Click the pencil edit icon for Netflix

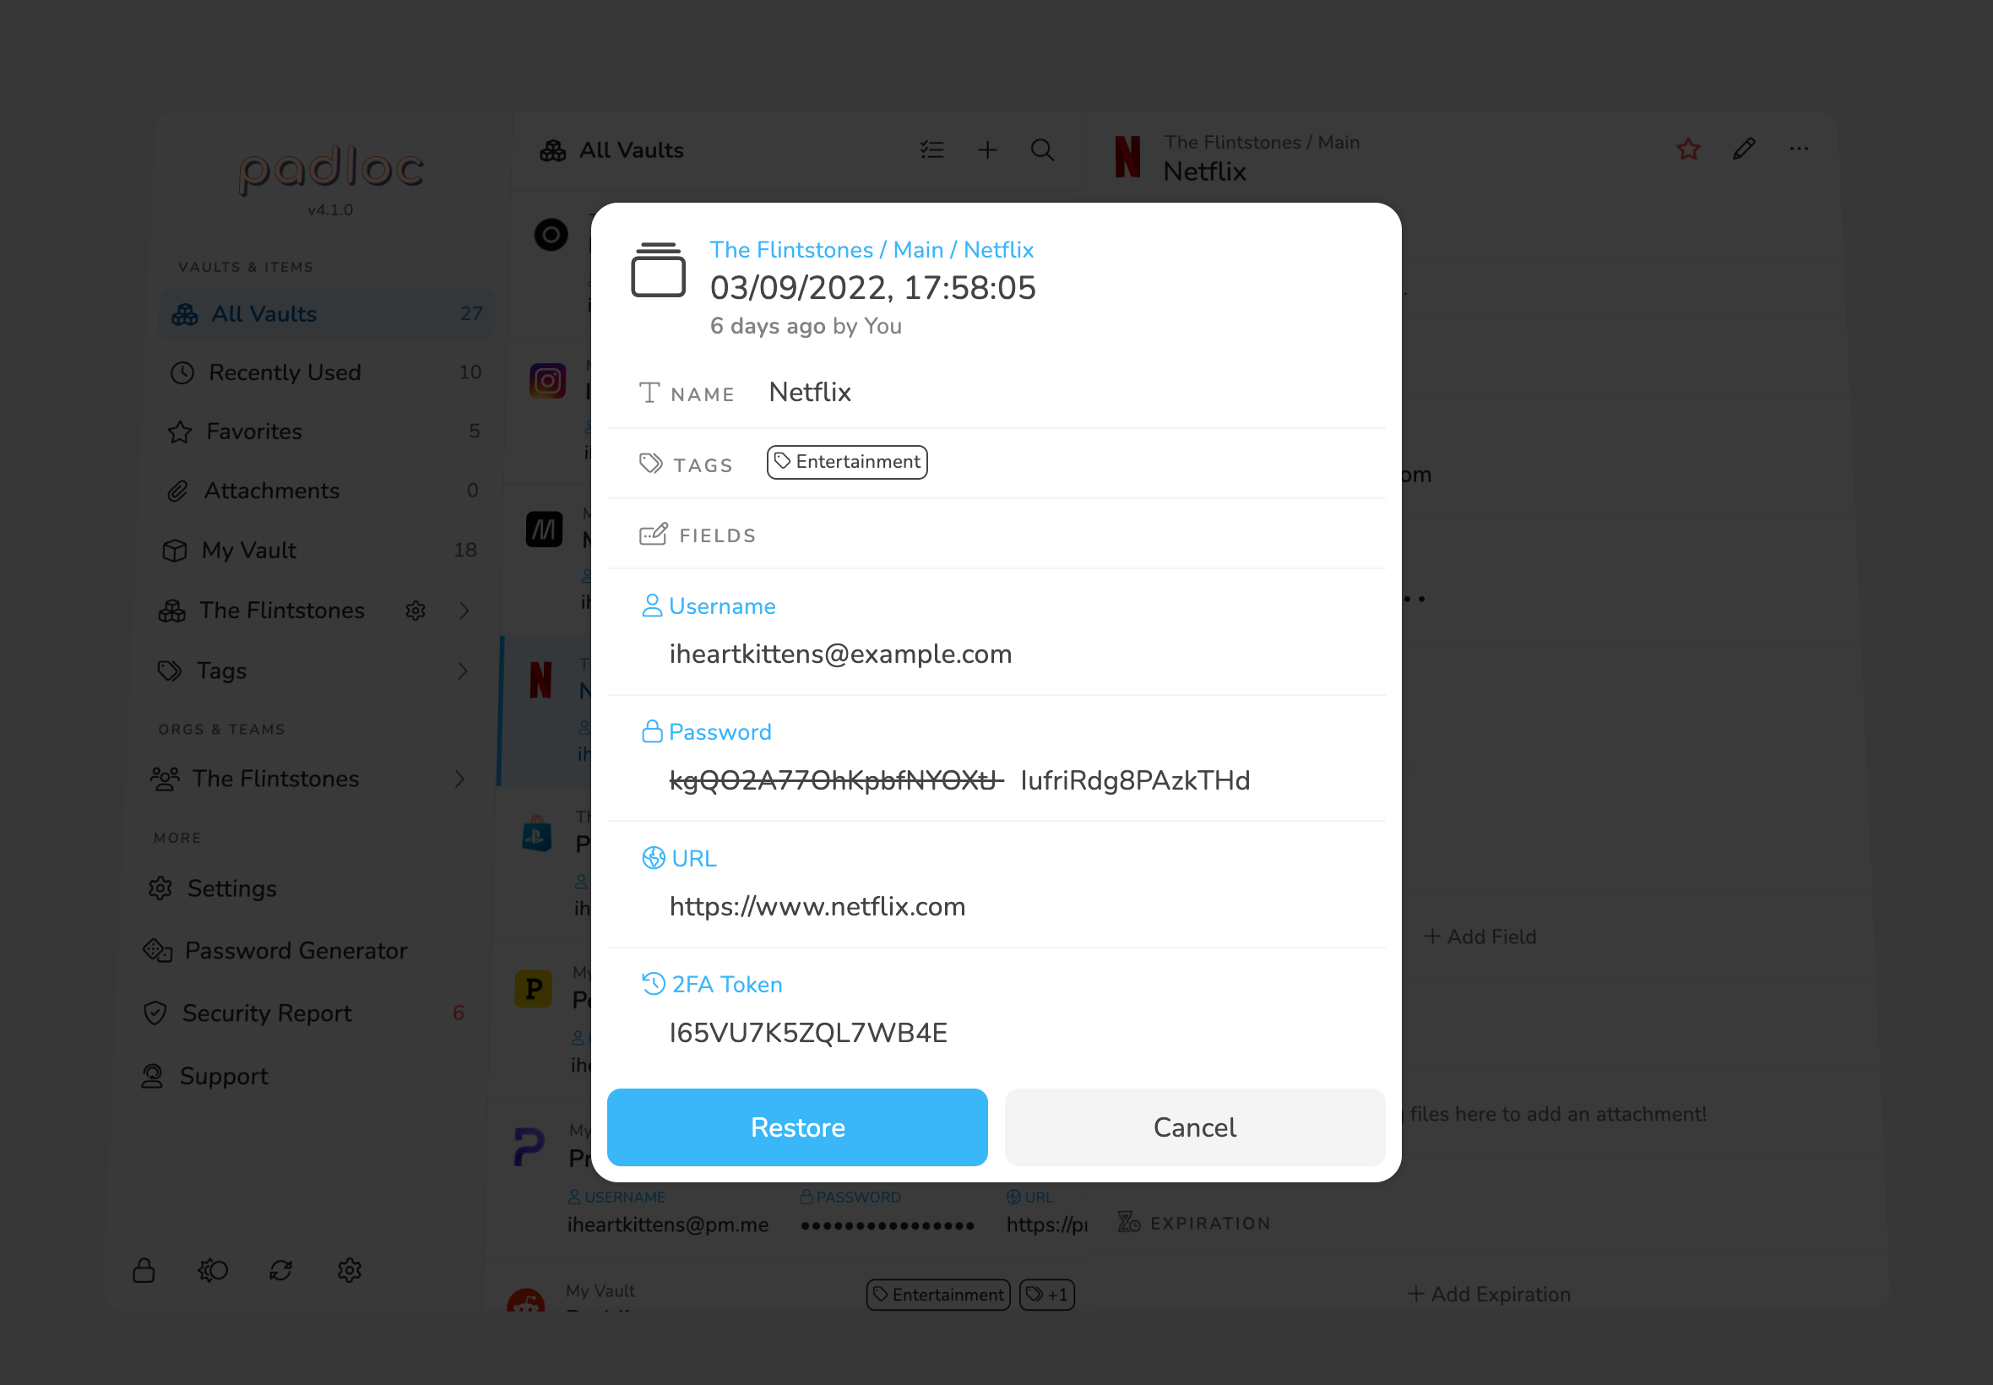[x=1744, y=149]
